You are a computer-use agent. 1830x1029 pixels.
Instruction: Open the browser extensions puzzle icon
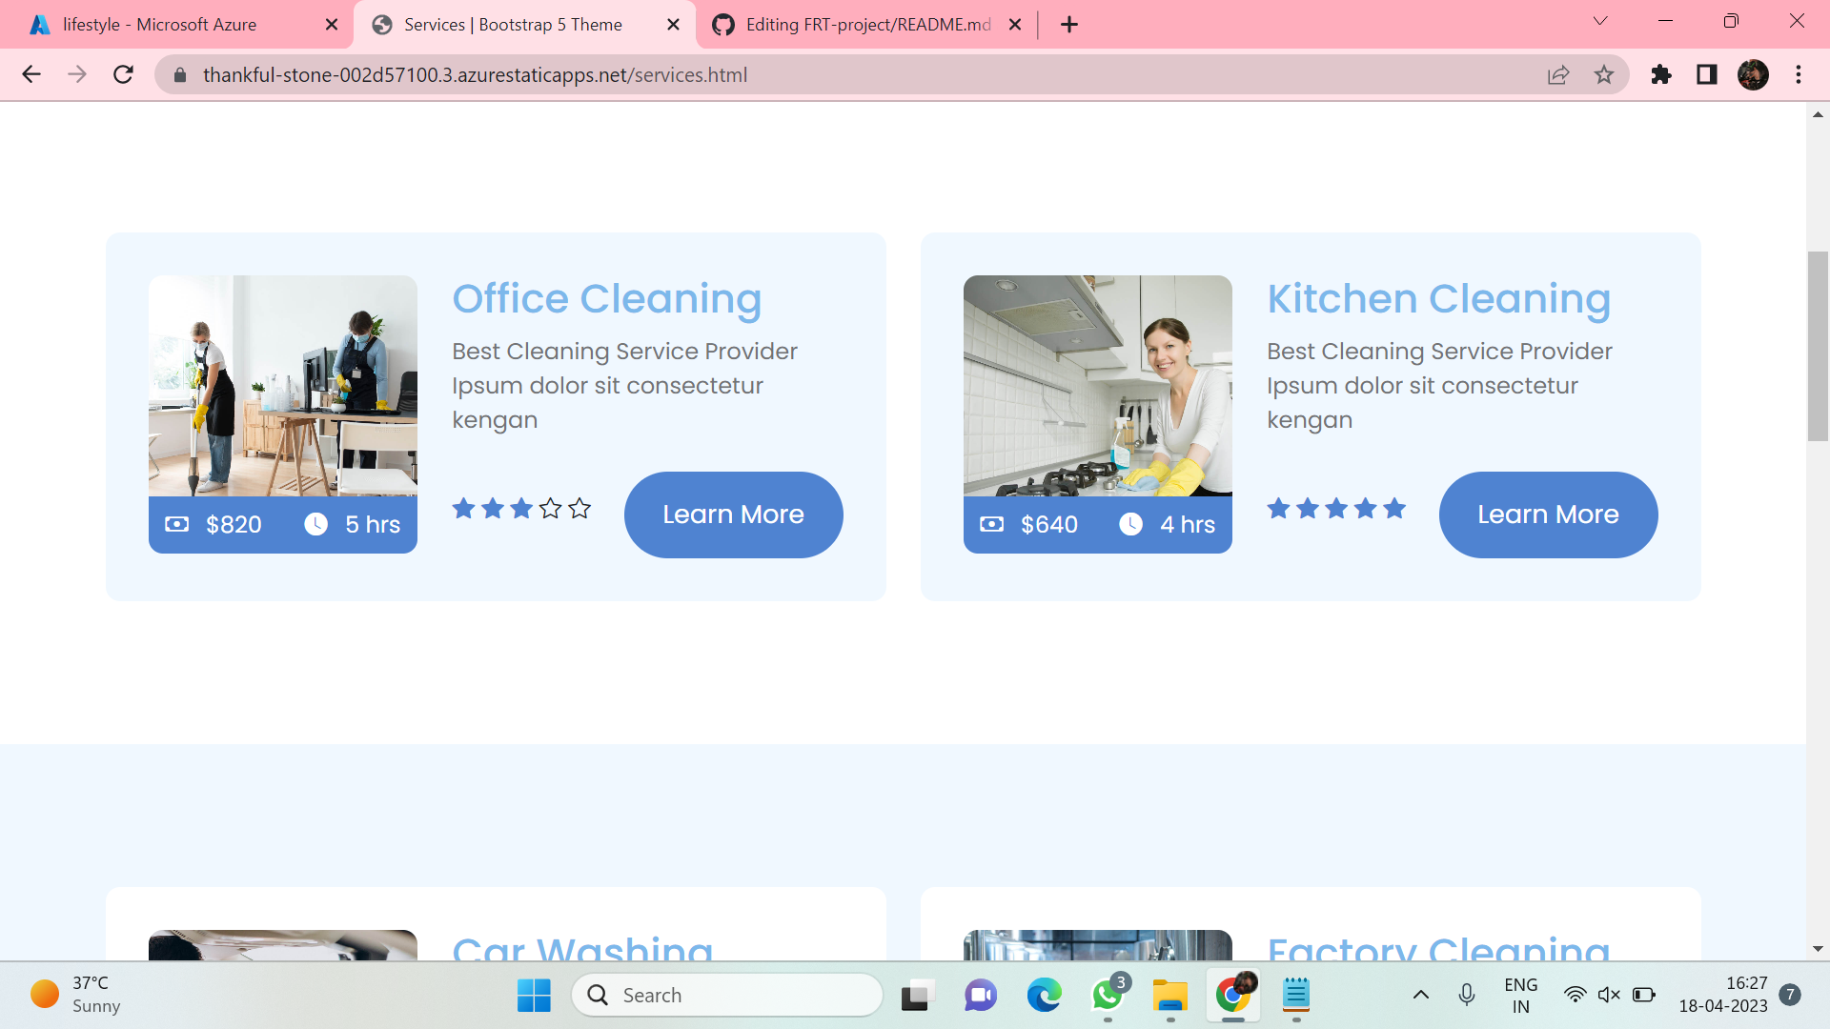click(1661, 74)
